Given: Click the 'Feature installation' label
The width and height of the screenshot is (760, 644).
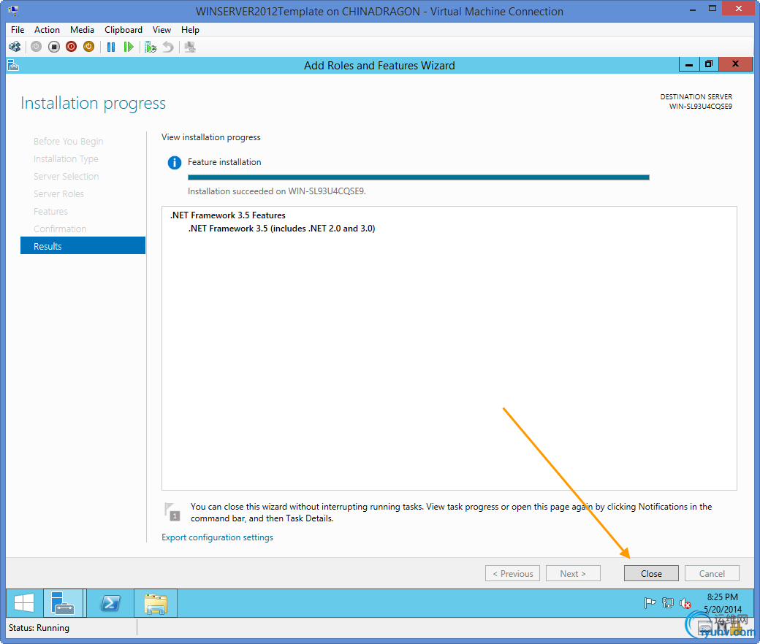Looking at the screenshot, I should [224, 162].
